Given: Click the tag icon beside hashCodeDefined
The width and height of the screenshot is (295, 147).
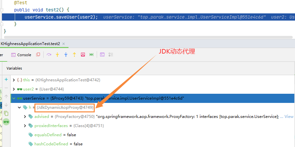Looking at the screenshot, I should click(x=31, y=144).
